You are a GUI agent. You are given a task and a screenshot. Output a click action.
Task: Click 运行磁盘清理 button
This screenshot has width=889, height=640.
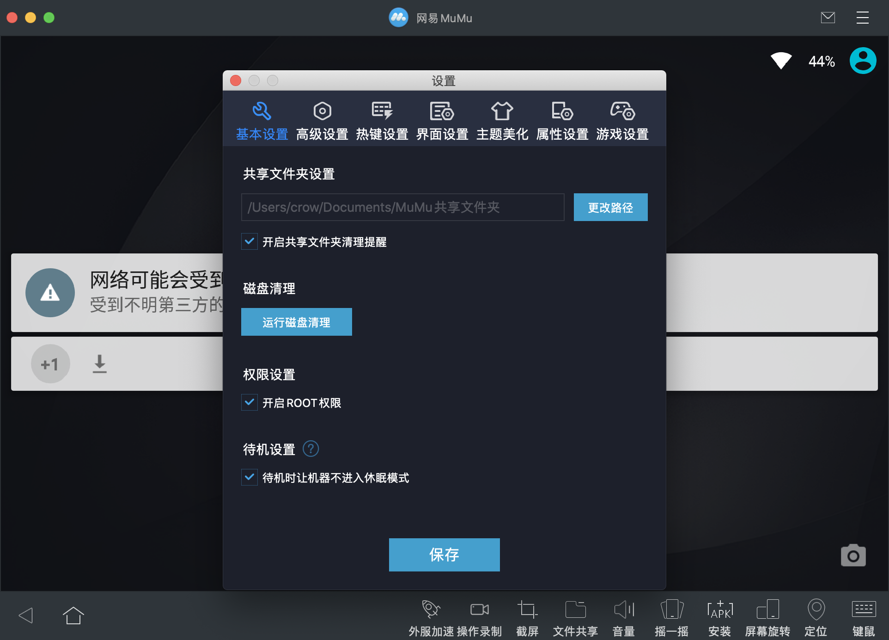coord(296,322)
